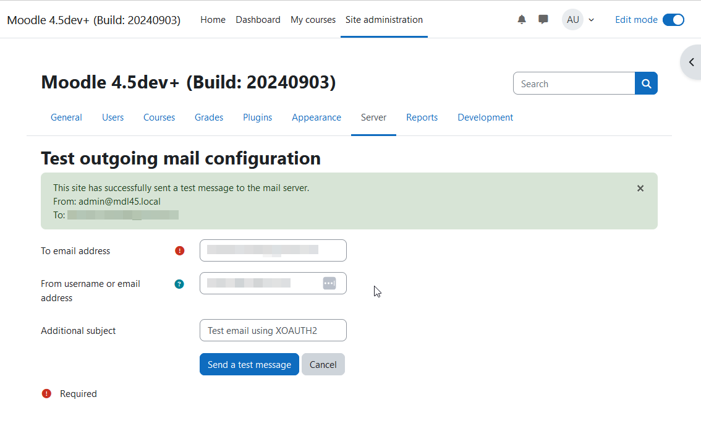This screenshot has width=701, height=431.
Task: Switch to the General tab
Action: 66,117
